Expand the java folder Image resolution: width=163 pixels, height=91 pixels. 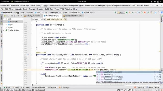[x=6, y=25]
